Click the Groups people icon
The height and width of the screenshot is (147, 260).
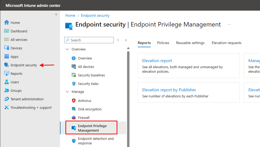7,90
